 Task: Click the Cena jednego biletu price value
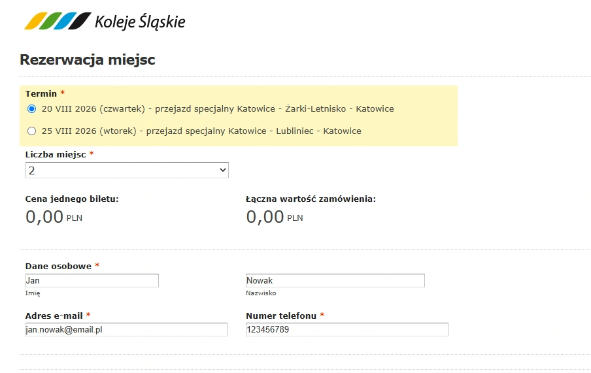(54, 217)
